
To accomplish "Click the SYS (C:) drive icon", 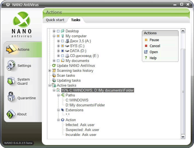I will point(67,46).
